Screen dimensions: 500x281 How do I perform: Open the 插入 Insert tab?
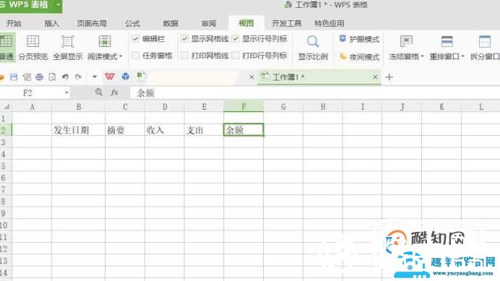pyautogui.click(x=51, y=23)
